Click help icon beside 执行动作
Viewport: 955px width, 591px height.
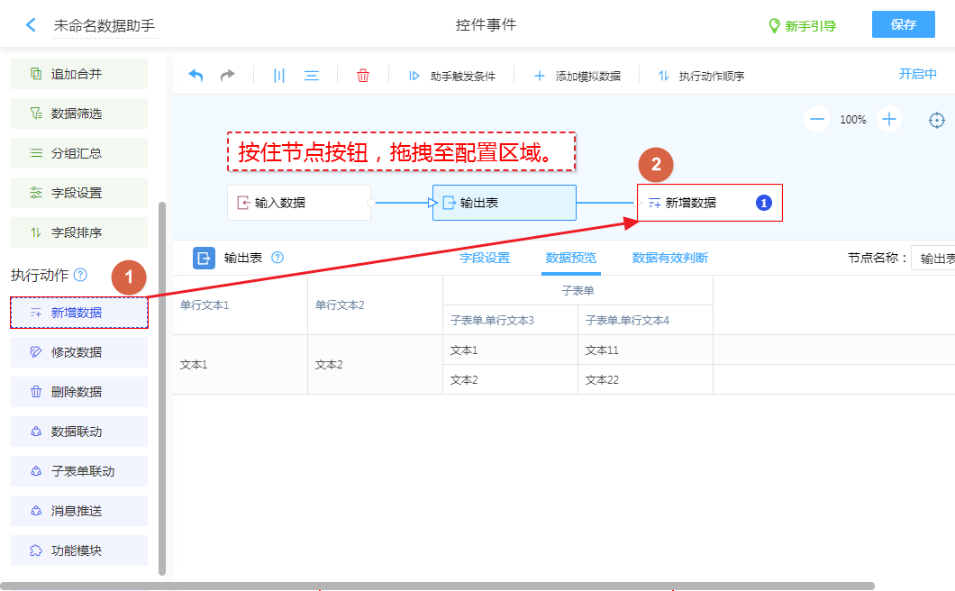[x=81, y=275]
